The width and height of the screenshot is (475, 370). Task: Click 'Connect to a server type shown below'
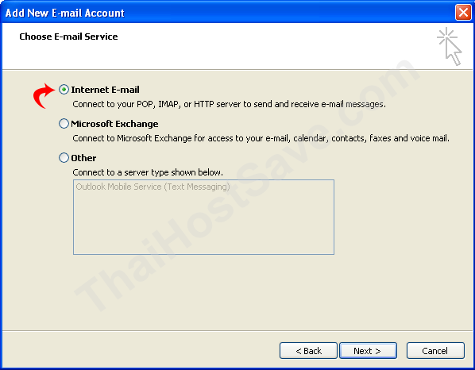[x=148, y=172]
